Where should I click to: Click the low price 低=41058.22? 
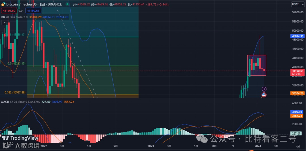pyautogui.click(x=118, y=4)
